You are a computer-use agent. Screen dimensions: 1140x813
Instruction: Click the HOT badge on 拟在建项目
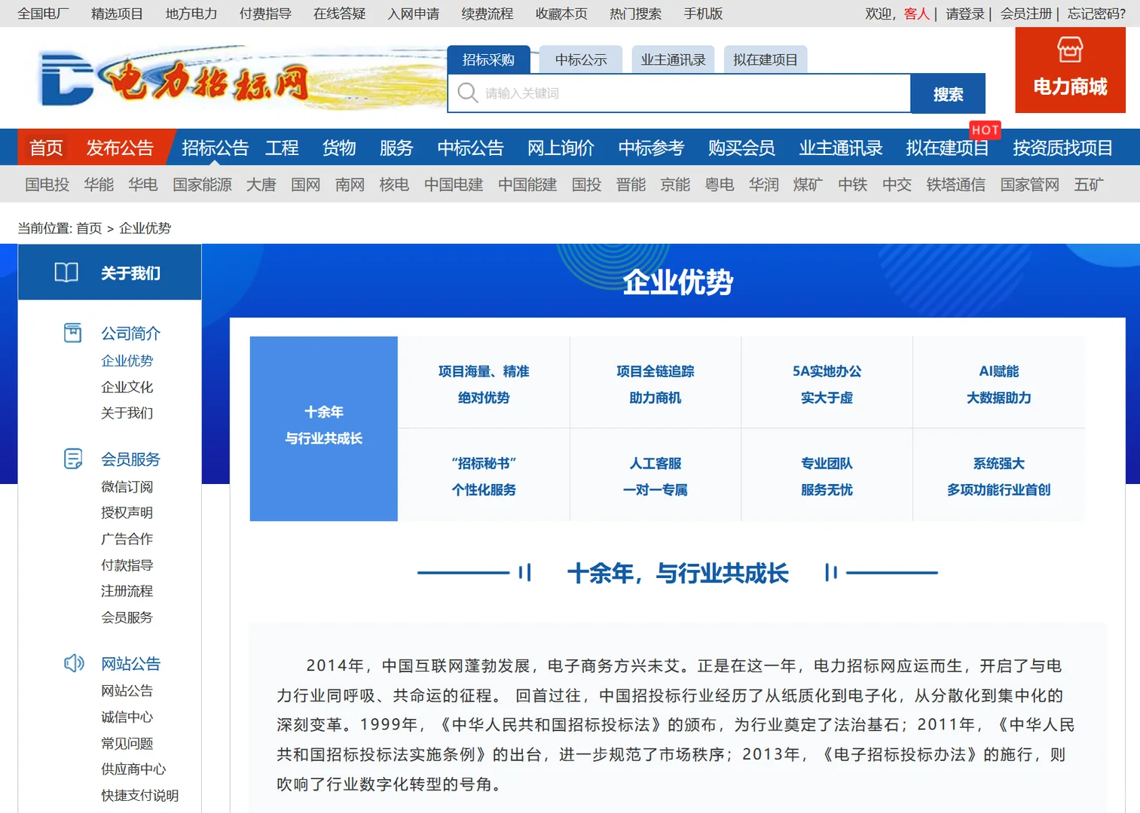click(x=986, y=129)
